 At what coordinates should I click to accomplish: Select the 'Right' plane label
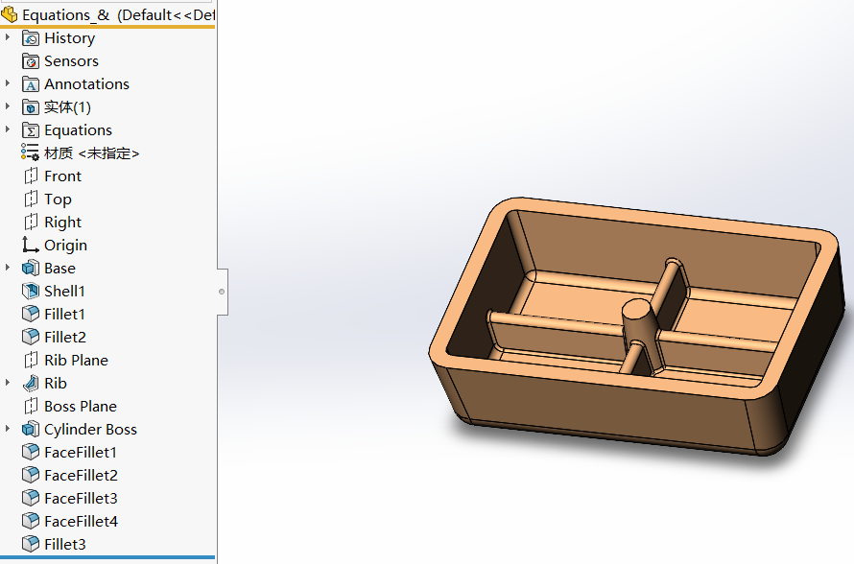tap(62, 223)
